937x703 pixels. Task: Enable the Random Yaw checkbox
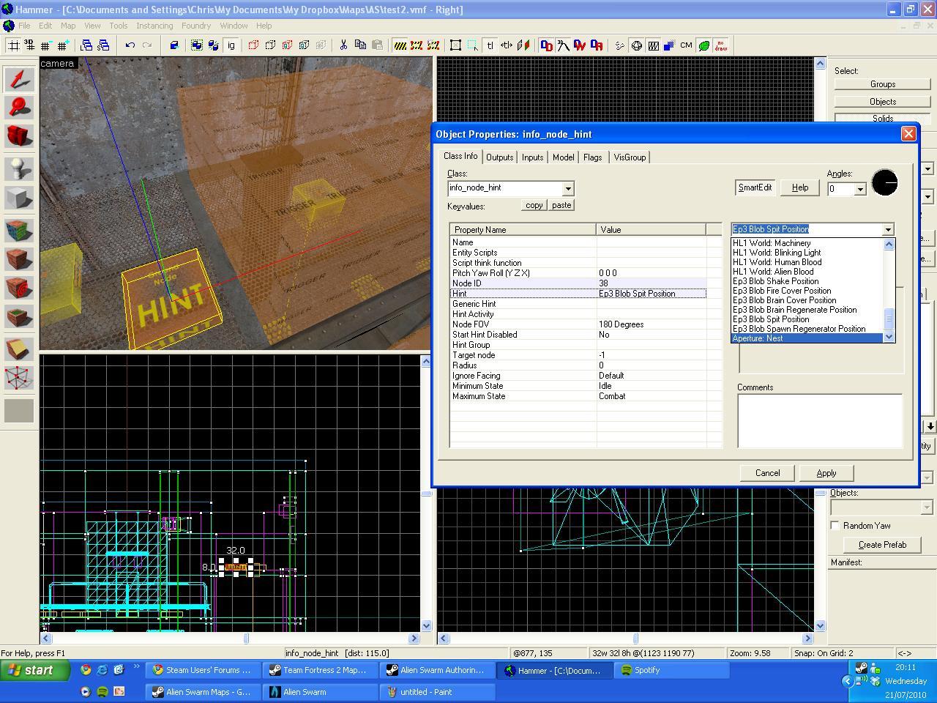tap(835, 526)
